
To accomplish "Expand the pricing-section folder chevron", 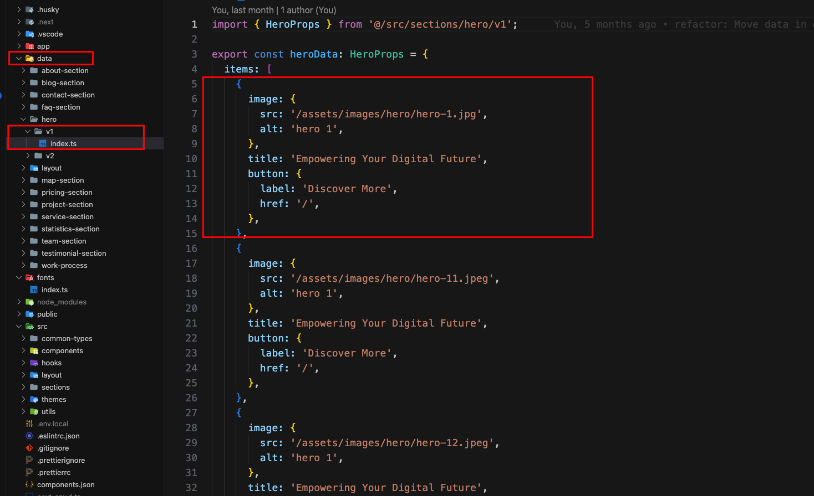I will point(23,193).
